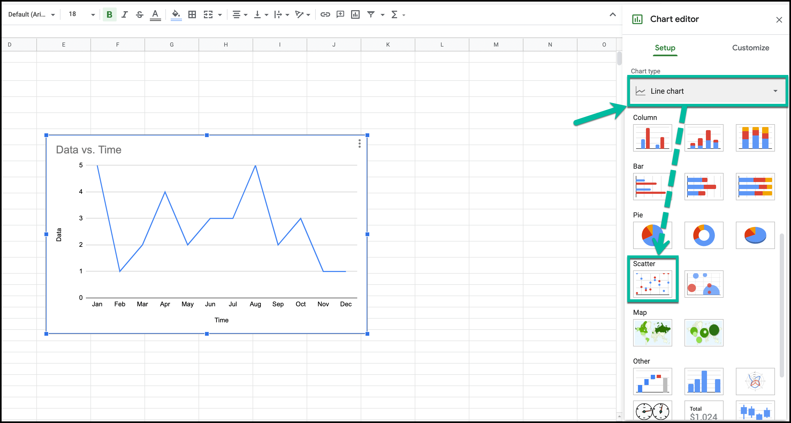Image resolution: width=791 pixels, height=423 pixels.
Task: Toggle bold formatting button
Action: click(x=109, y=14)
